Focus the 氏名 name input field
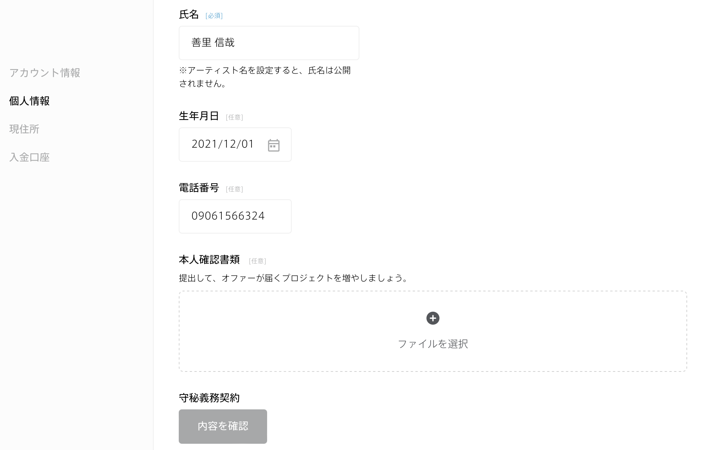 tap(269, 43)
